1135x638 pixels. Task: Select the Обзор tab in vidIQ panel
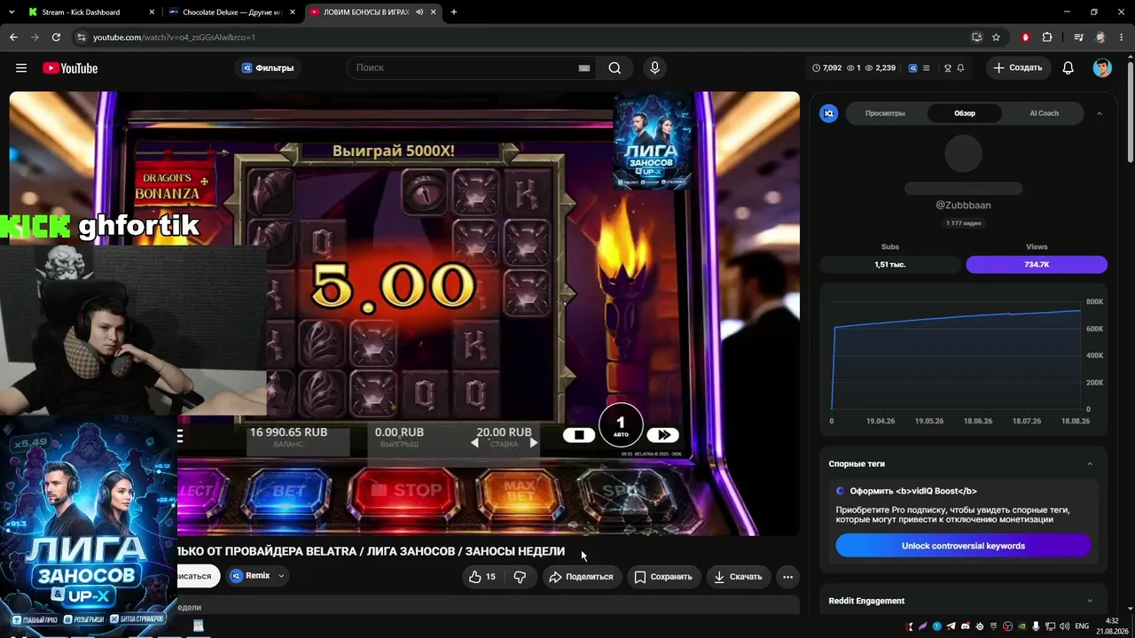(965, 113)
